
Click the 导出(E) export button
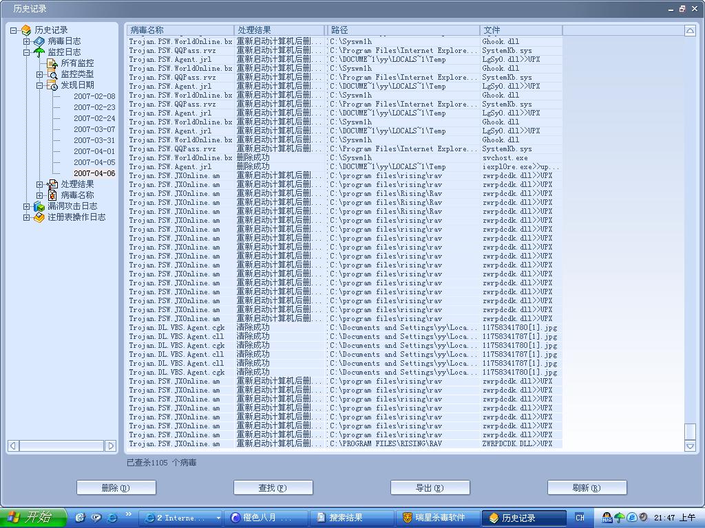[x=430, y=487]
